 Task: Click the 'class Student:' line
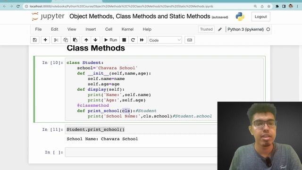85,63
